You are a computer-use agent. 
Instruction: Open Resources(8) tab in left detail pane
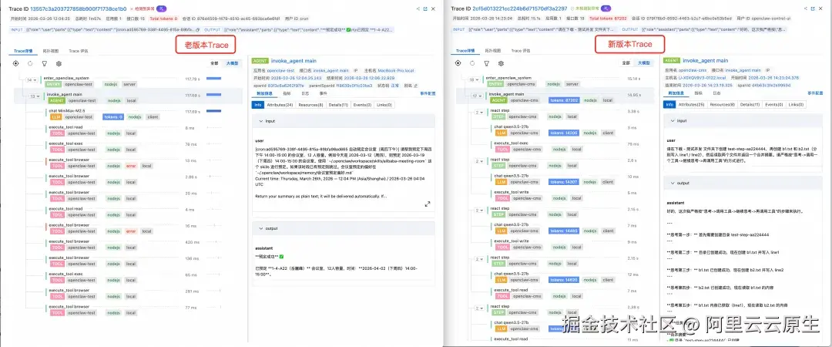(311, 105)
